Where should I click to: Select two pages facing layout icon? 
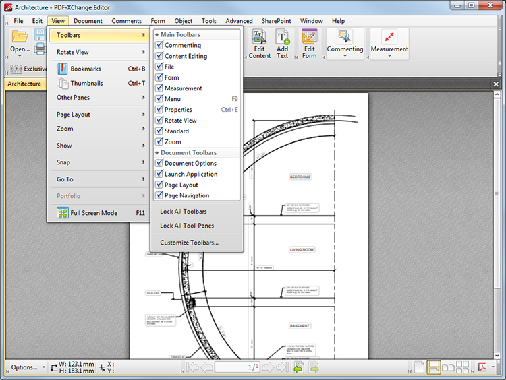coord(448,367)
